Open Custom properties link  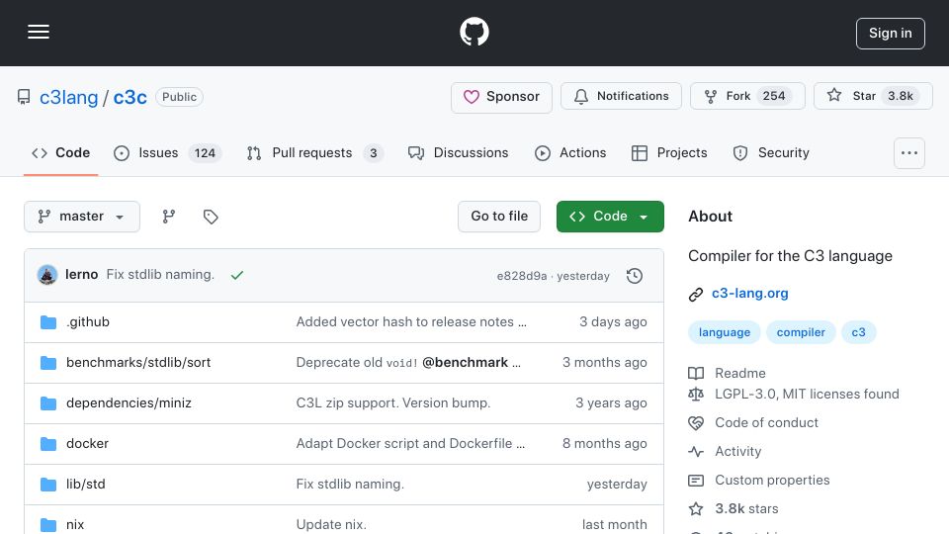[772, 481]
